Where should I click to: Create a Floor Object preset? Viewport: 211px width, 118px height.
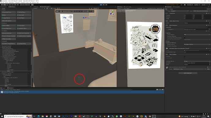(x=24, y=18)
